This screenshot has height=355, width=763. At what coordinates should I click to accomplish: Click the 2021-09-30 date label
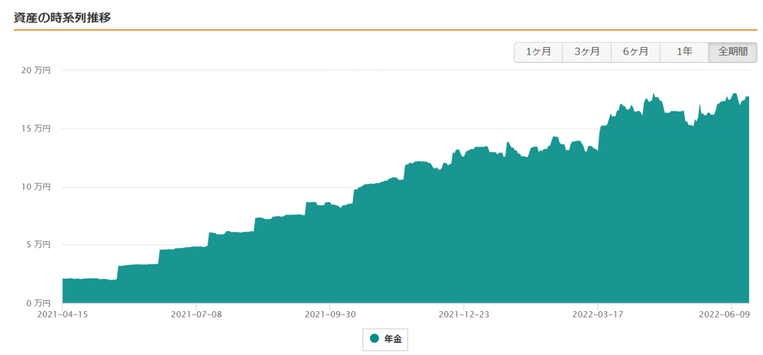[330, 314]
